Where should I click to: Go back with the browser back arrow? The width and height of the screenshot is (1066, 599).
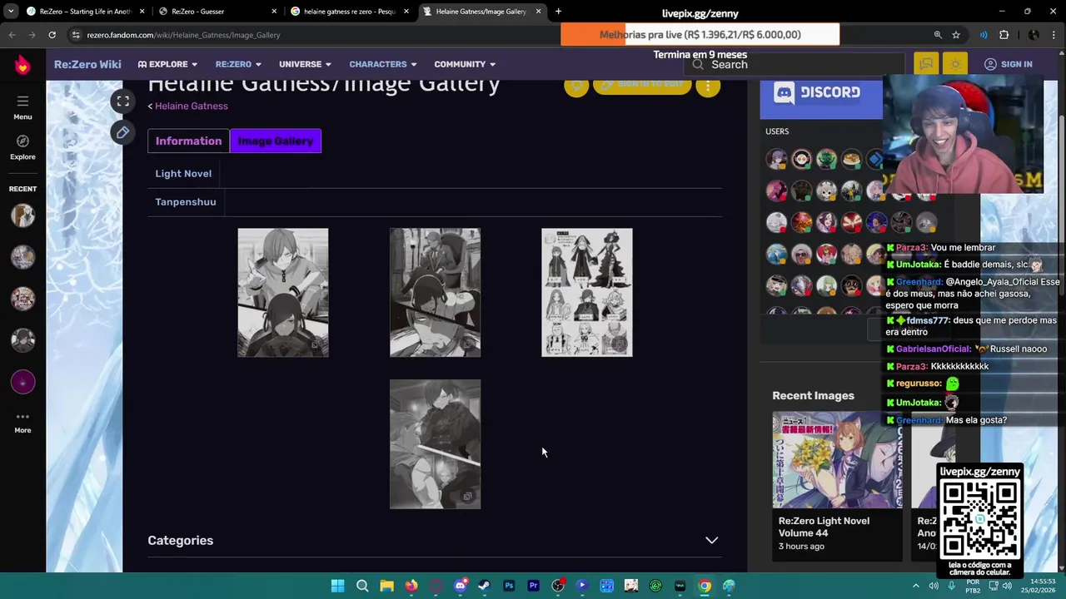click(12, 35)
